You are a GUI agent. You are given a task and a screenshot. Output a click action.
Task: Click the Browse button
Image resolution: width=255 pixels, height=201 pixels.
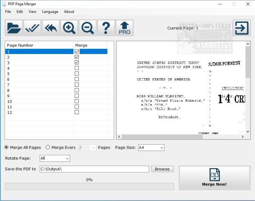click(x=162, y=169)
